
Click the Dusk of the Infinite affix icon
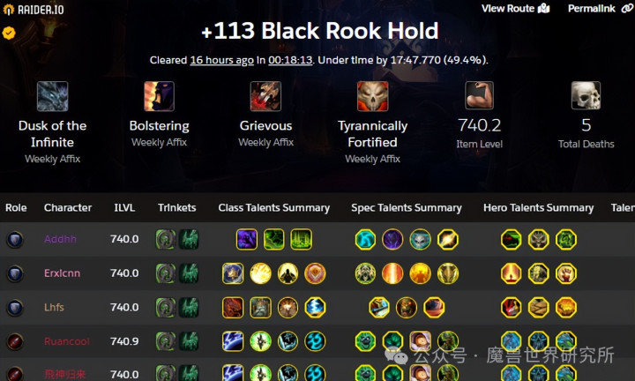52,96
